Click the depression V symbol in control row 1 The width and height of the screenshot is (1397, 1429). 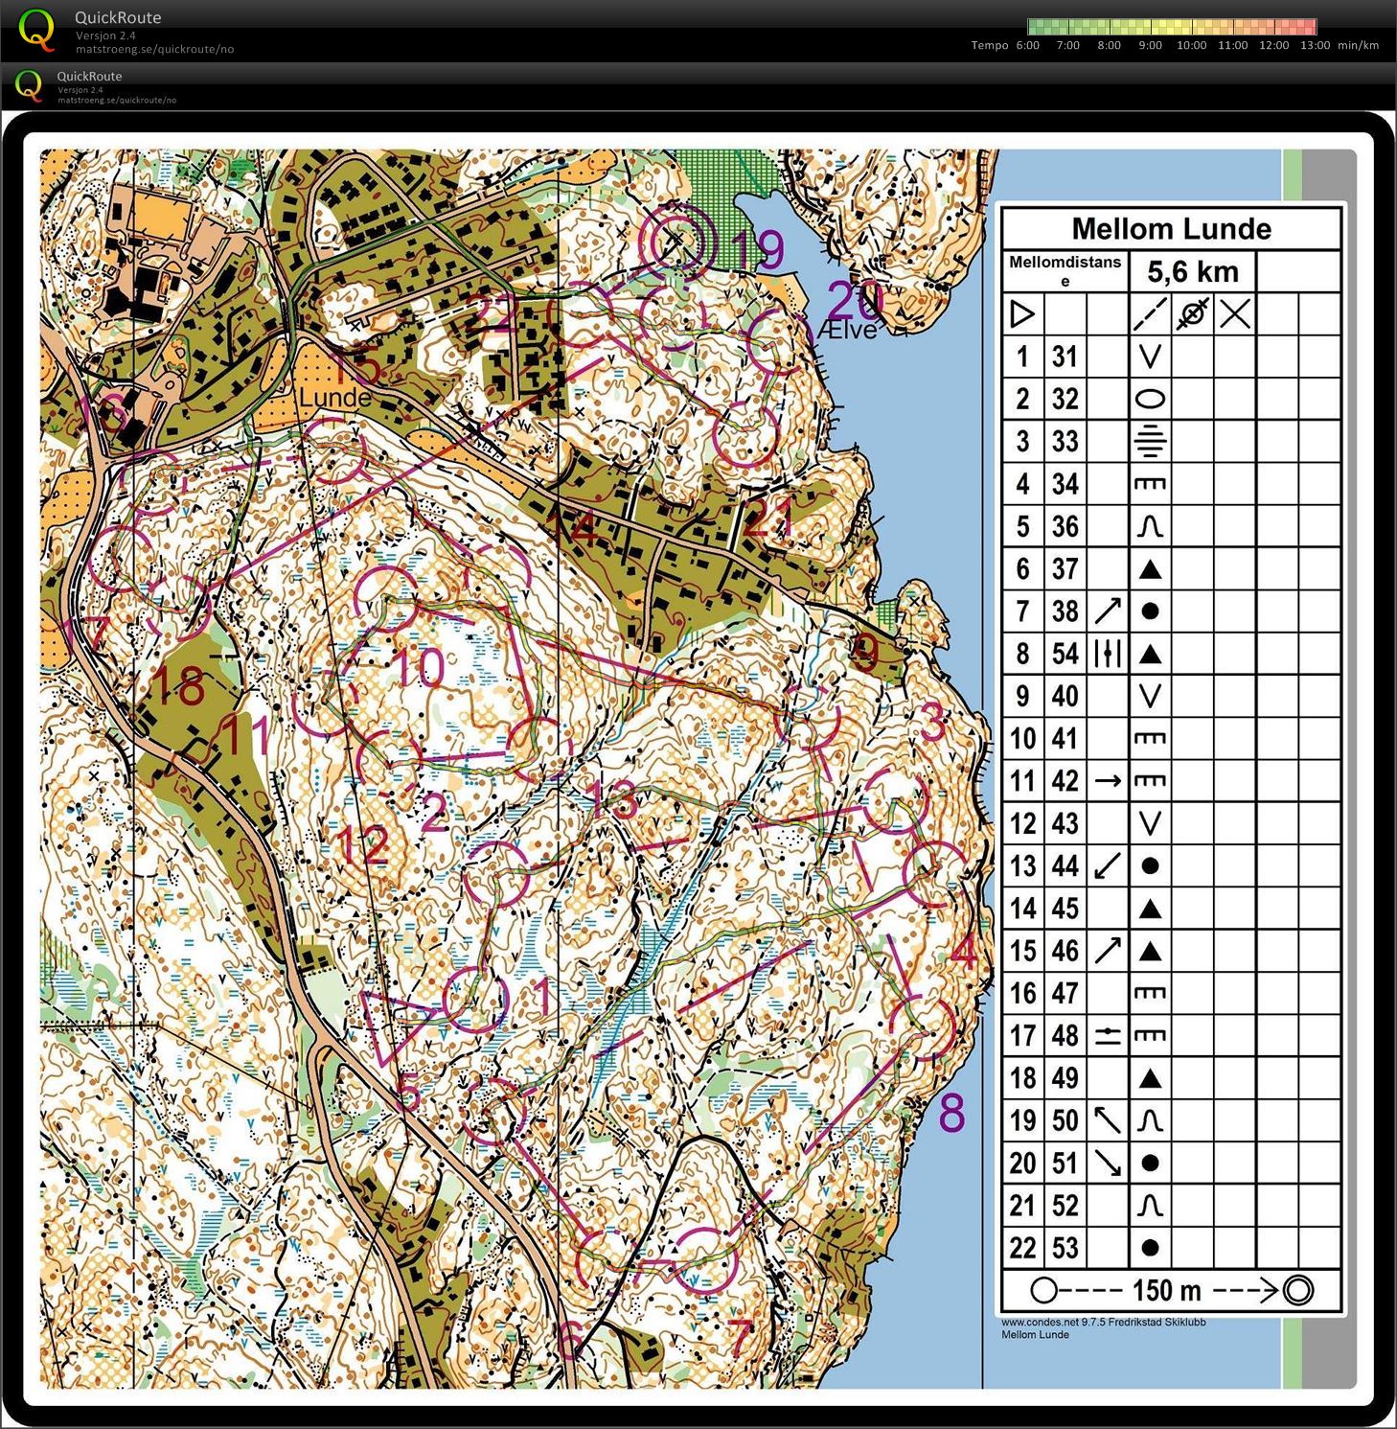point(1150,357)
